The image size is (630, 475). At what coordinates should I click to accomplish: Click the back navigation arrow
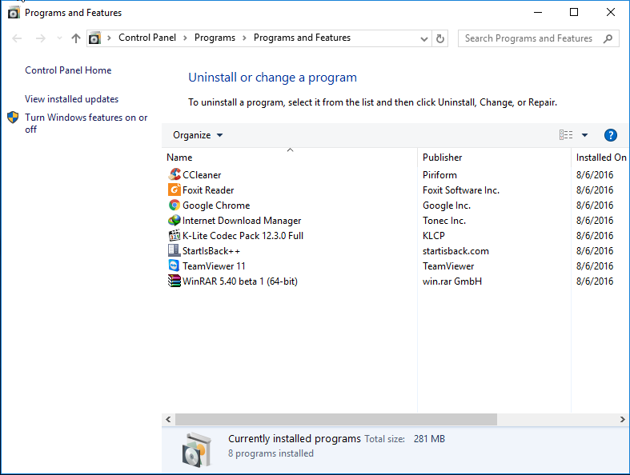coord(17,38)
